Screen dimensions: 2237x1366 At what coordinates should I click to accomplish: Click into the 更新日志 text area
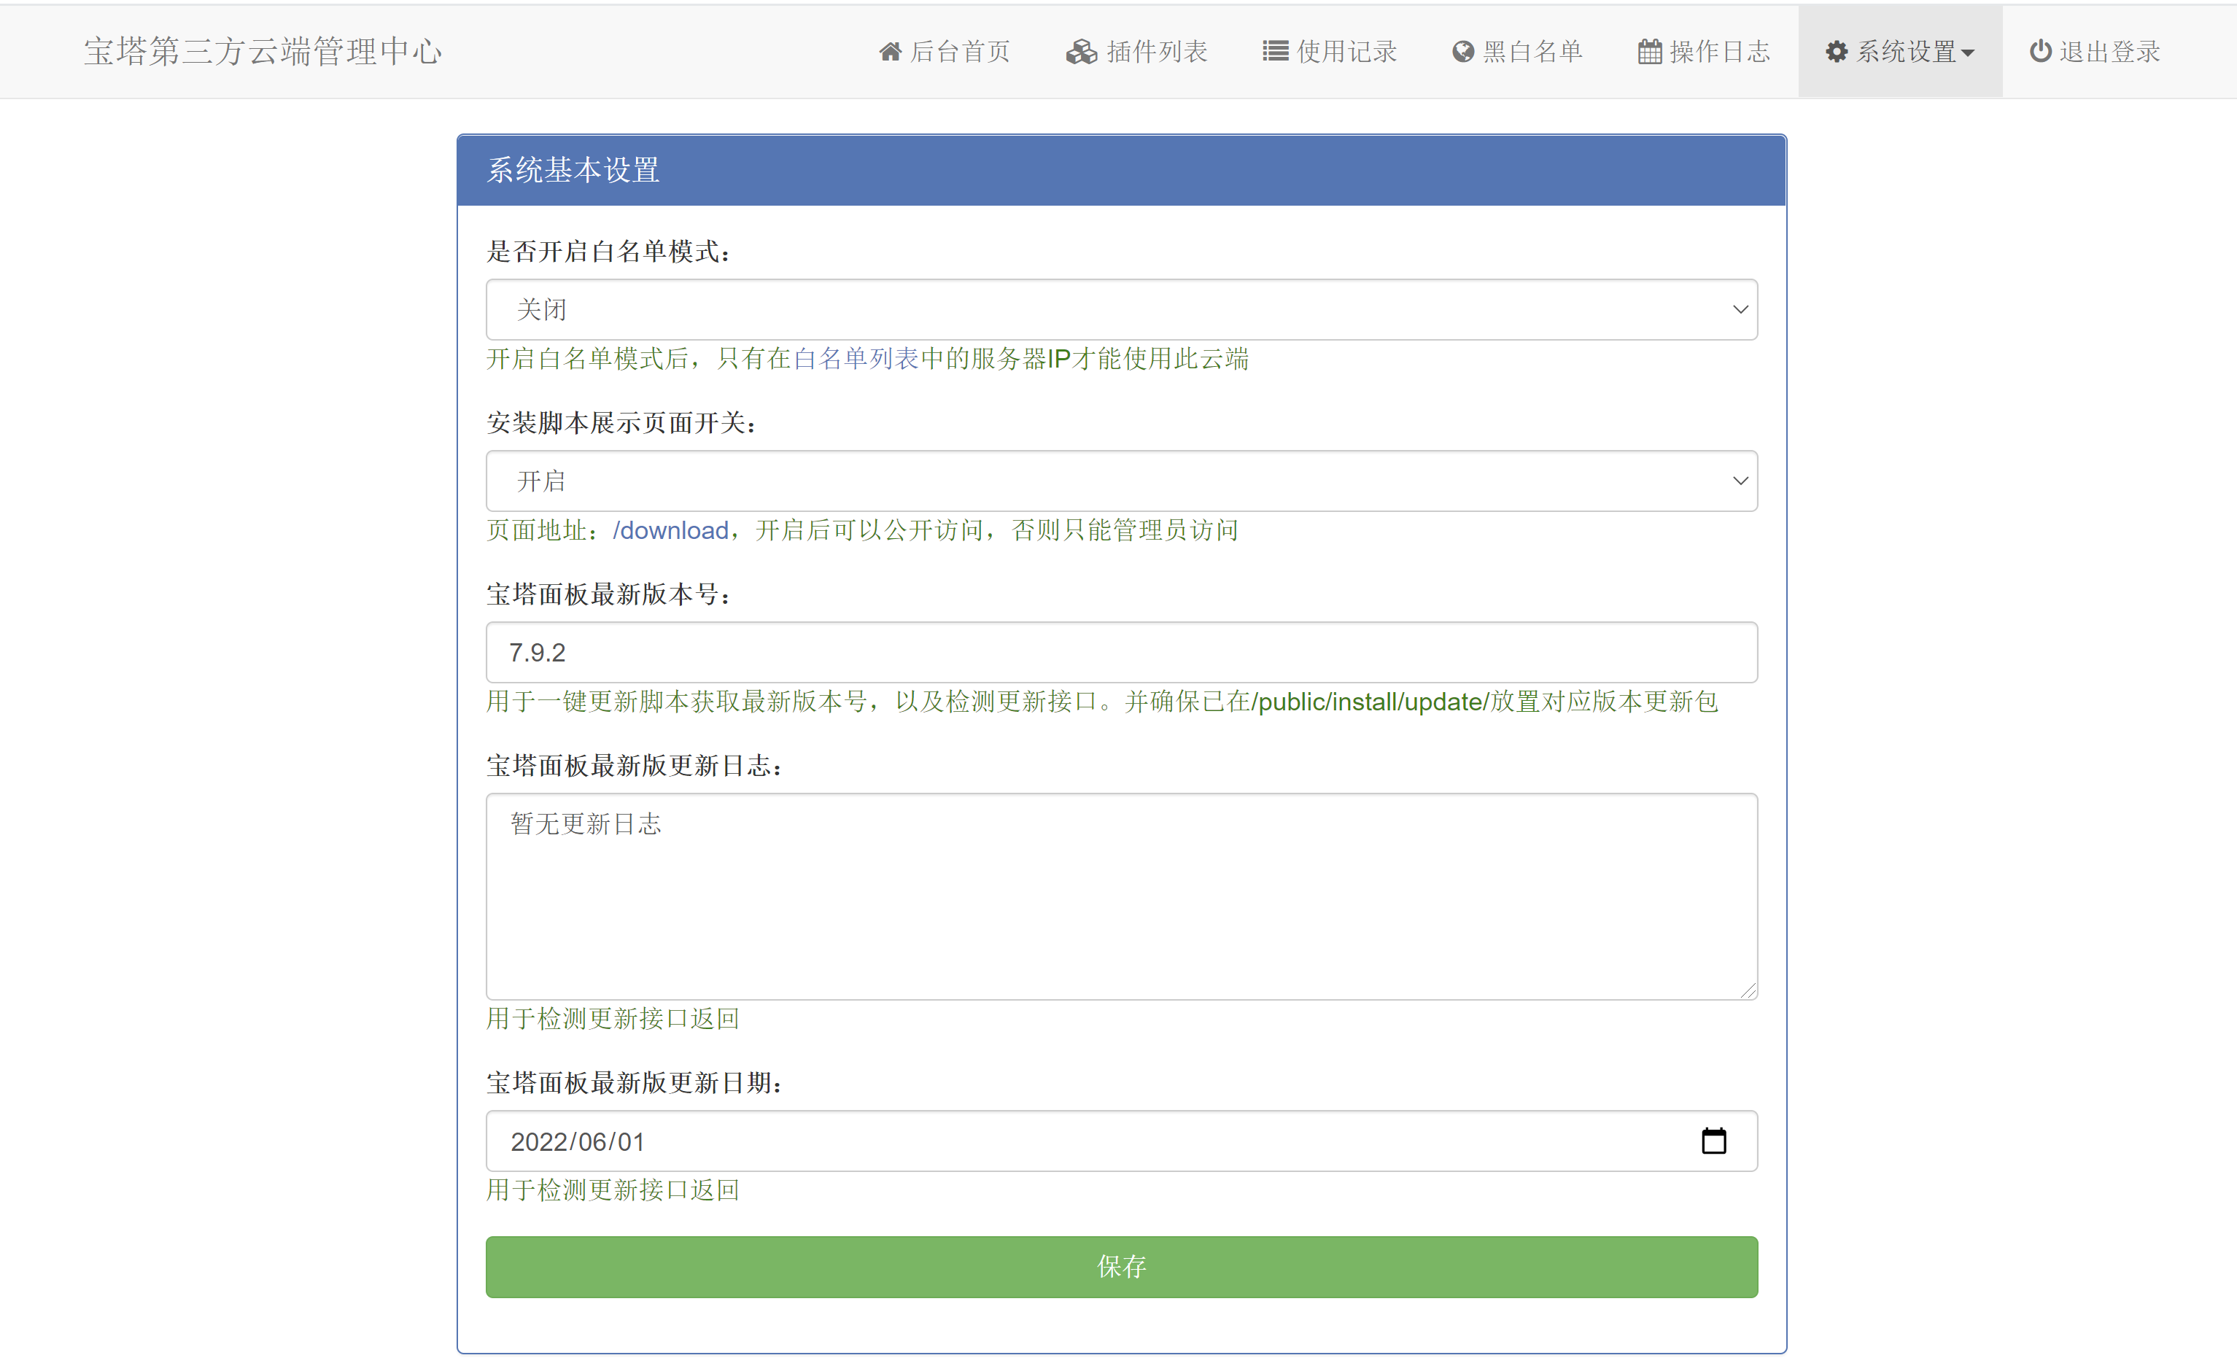[x=1121, y=897]
